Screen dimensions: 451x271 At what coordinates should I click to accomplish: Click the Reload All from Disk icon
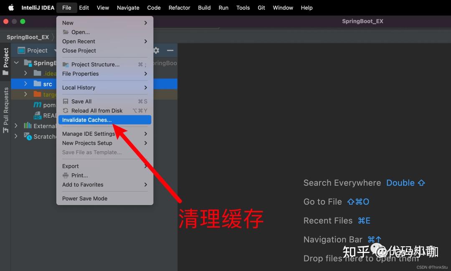click(x=66, y=111)
